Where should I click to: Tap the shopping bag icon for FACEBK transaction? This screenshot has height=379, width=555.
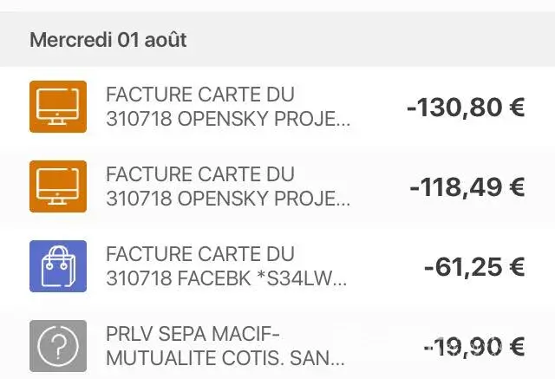click(x=58, y=266)
